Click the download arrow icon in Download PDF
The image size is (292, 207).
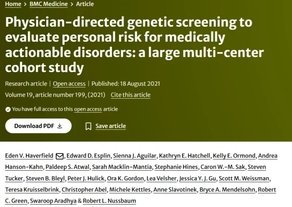59,126
